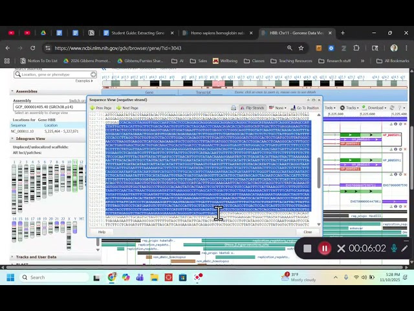
Task: Pause the screen recording
Action: click(x=325, y=248)
